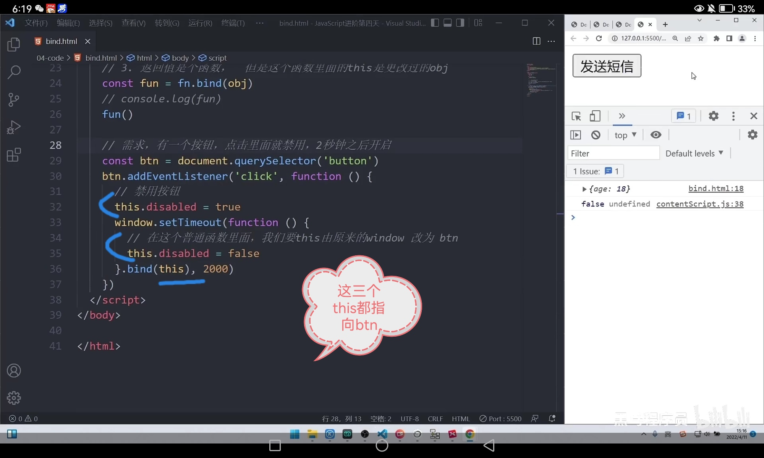
Task: Click the 发送短信 button on the page
Action: pyautogui.click(x=607, y=66)
